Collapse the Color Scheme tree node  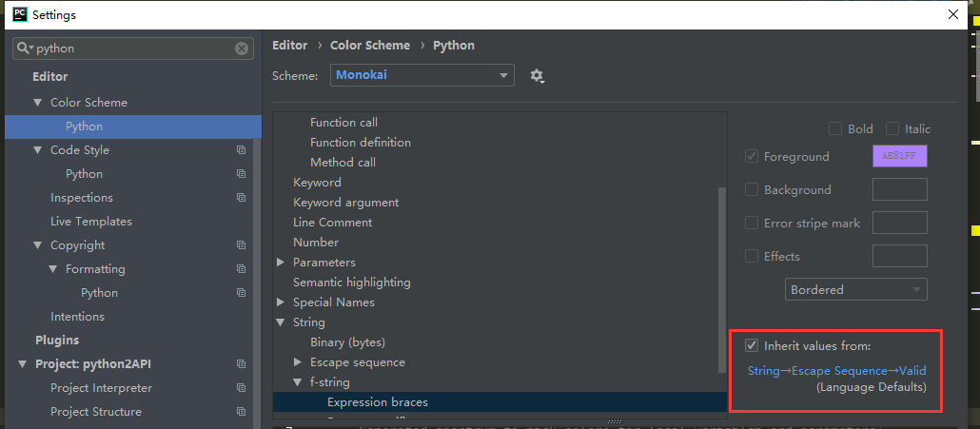coord(37,103)
